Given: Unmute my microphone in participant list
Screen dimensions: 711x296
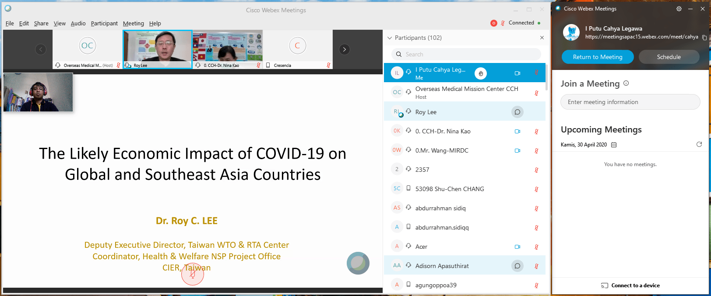Looking at the screenshot, I should coord(536,73).
